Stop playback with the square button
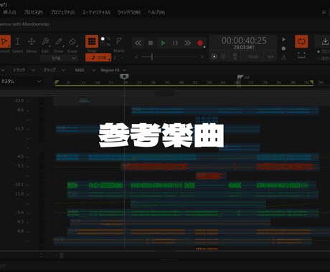The width and height of the screenshot is (330, 272). point(151,43)
